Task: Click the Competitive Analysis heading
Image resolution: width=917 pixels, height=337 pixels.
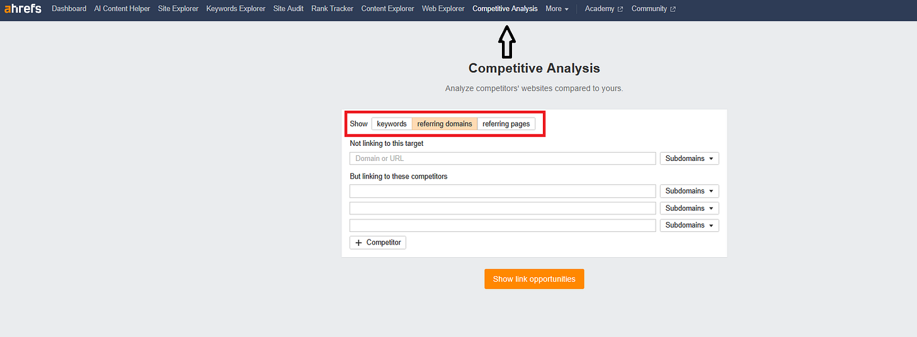Action: pyautogui.click(x=534, y=68)
